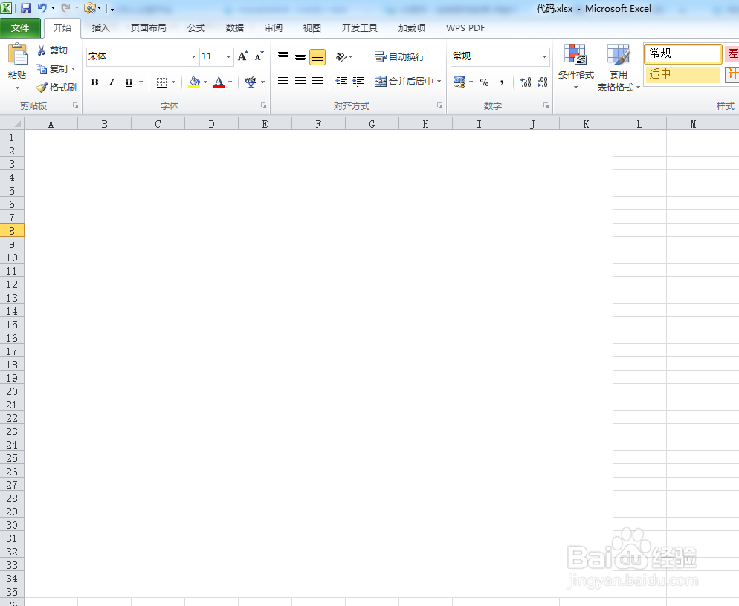
Task: Click the Redo arrow icon
Action: point(65,8)
